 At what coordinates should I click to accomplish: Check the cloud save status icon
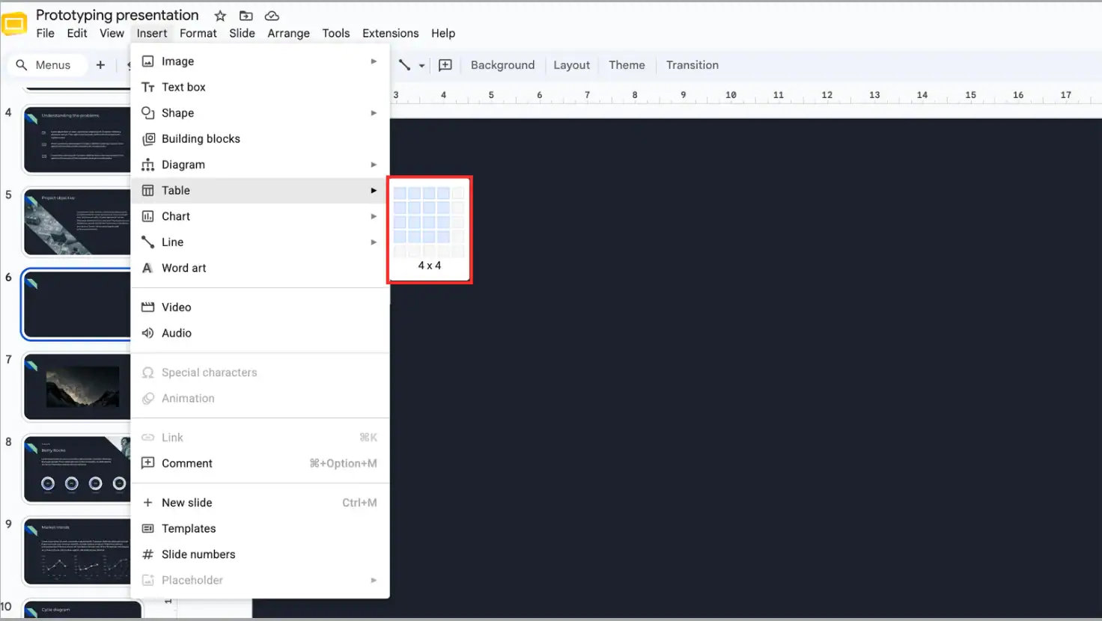pos(272,16)
